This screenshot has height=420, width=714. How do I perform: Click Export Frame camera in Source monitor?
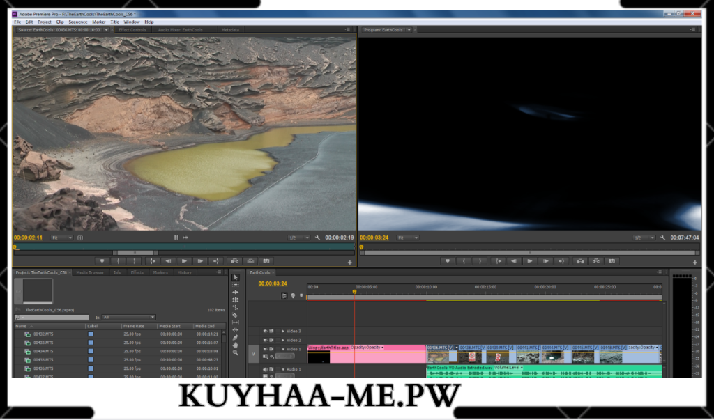(x=266, y=261)
